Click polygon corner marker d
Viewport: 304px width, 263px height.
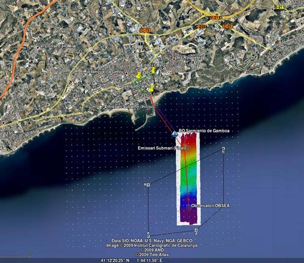pyautogui.click(x=196, y=230)
